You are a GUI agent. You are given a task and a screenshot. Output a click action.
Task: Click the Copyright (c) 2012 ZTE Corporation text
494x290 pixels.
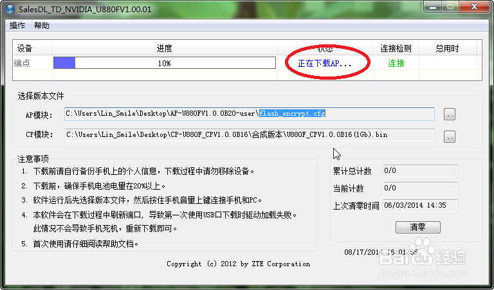point(238,264)
